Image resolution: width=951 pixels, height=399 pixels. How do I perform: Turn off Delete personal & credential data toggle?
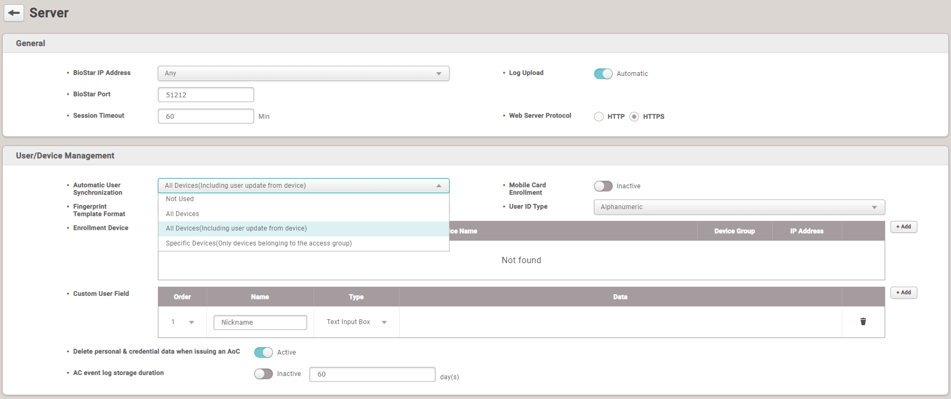(x=263, y=352)
